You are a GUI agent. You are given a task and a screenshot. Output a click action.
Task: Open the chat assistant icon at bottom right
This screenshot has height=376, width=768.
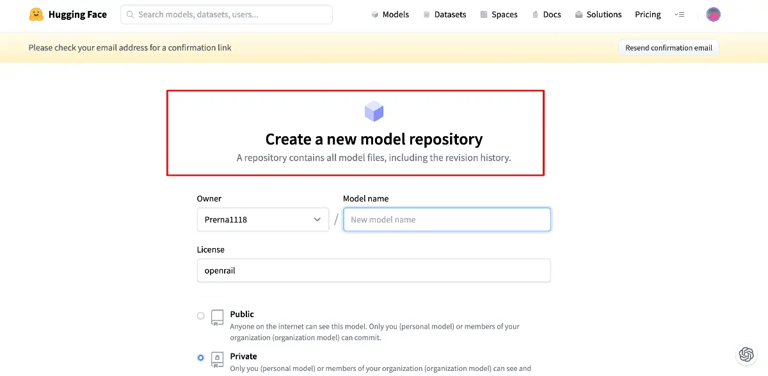pyautogui.click(x=746, y=354)
